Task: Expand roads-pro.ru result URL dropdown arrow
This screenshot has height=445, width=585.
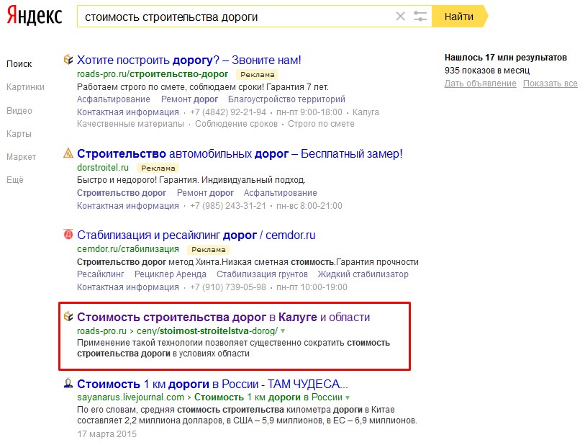Action: (x=283, y=331)
